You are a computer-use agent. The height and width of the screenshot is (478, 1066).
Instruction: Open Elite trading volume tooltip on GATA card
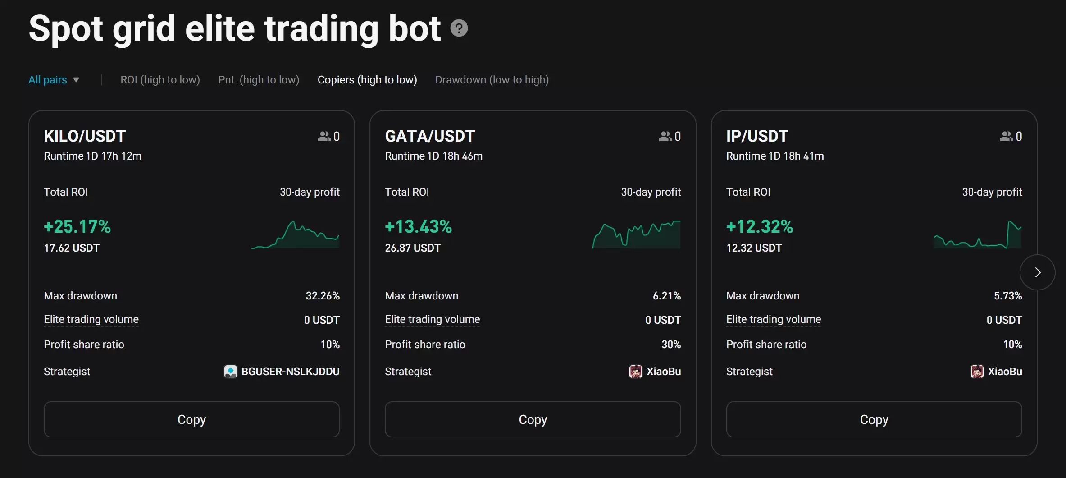[432, 319]
